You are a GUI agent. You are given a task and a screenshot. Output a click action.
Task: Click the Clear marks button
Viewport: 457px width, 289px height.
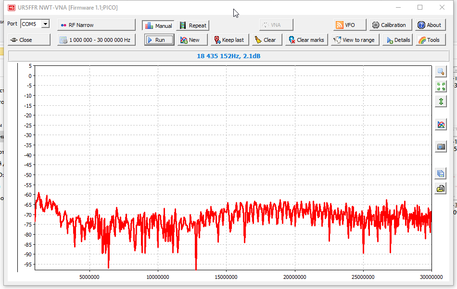[306, 40]
